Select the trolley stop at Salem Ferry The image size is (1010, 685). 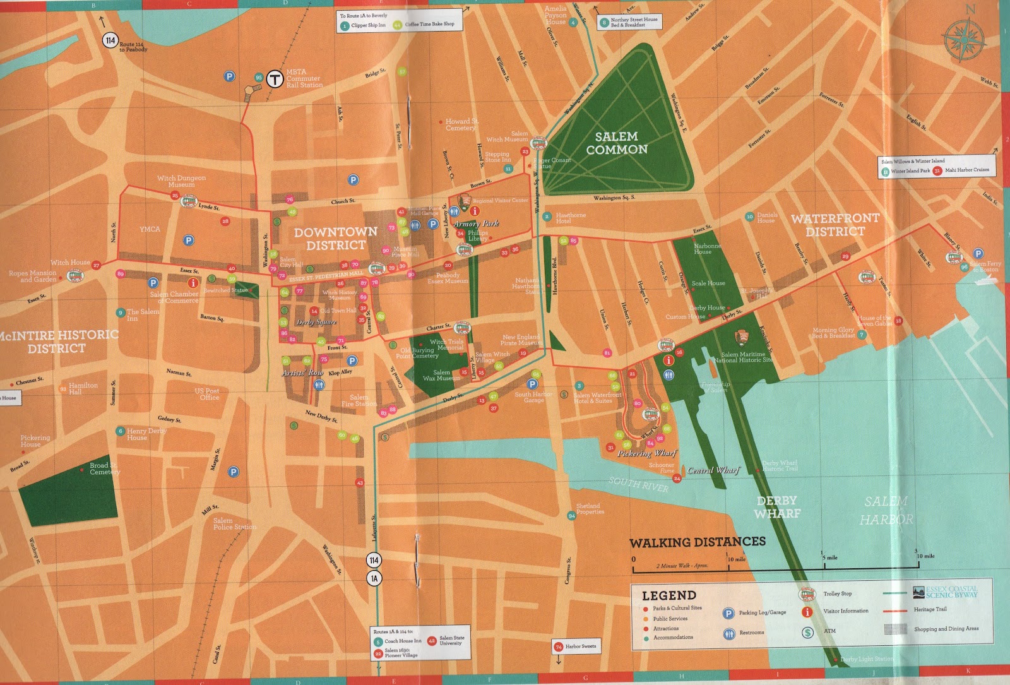[954, 257]
